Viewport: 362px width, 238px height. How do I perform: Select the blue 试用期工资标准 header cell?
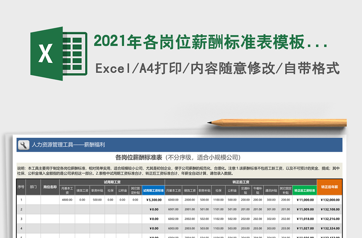[x=153, y=190]
